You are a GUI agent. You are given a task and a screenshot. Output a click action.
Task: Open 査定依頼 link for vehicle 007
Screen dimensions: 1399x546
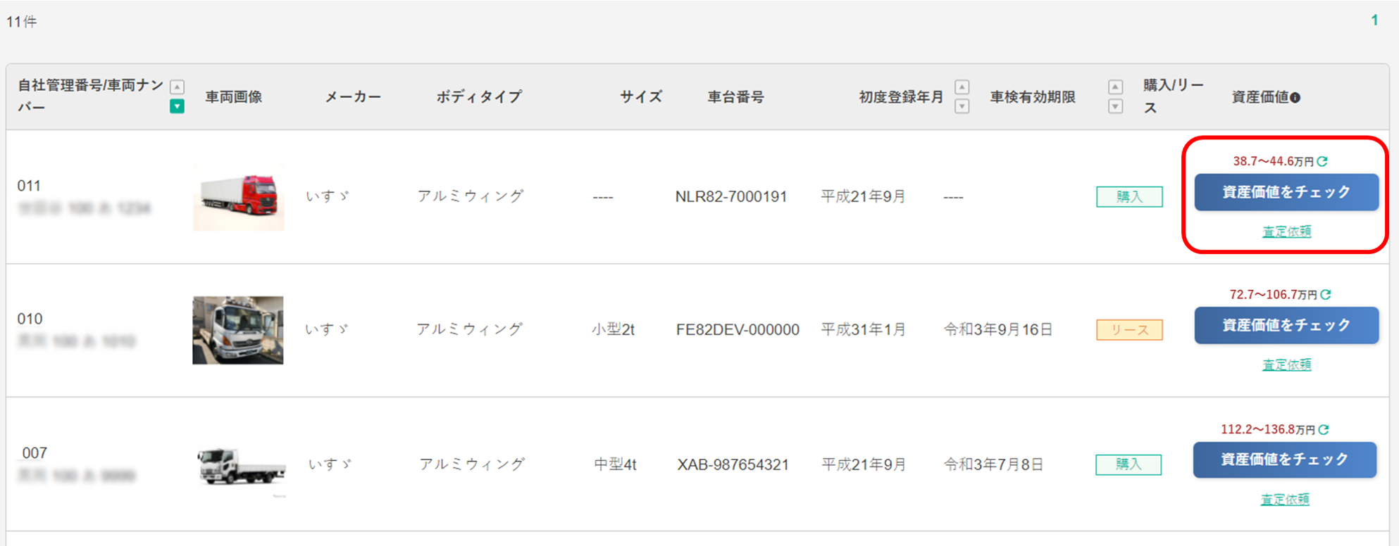point(1285,500)
